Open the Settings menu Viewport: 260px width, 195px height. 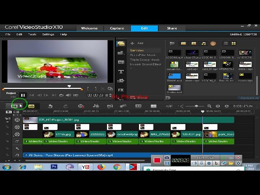(48, 34)
